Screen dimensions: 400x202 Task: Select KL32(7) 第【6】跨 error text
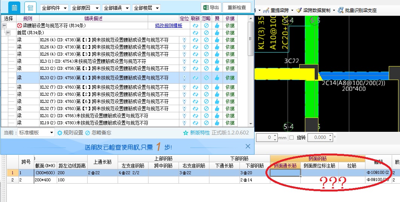coord(105,101)
